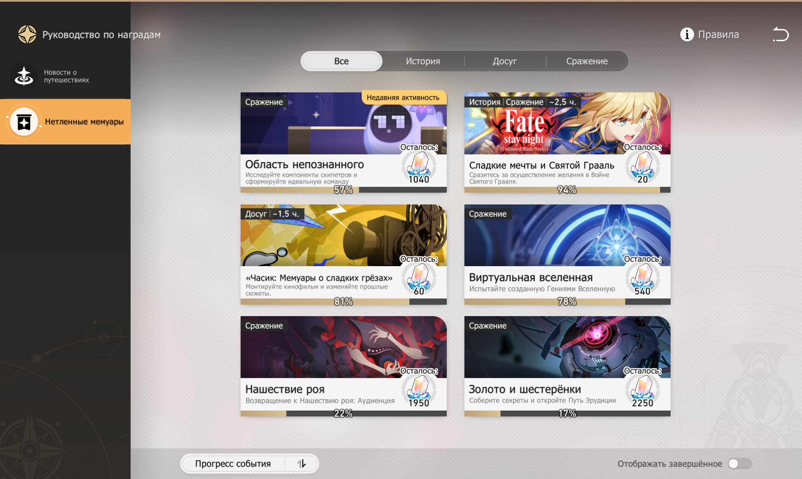Viewport: 802px width, 479px height.
Task: Open 'Золото и шестерёнки' event title
Action: point(525,390)
